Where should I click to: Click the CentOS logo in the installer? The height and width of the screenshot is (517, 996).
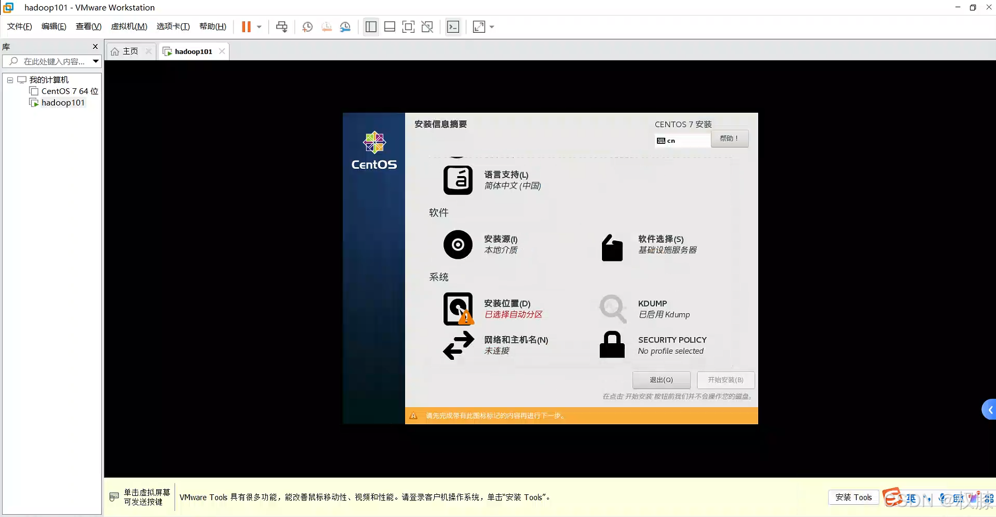click(x=374, y=150)
